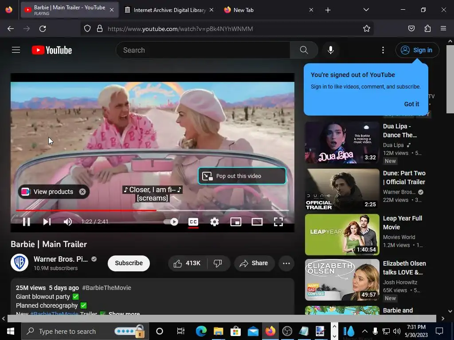The height and width of the screenshot is (340, 454).
Task: Go to YouTube home logo
Action: point(52,50)
